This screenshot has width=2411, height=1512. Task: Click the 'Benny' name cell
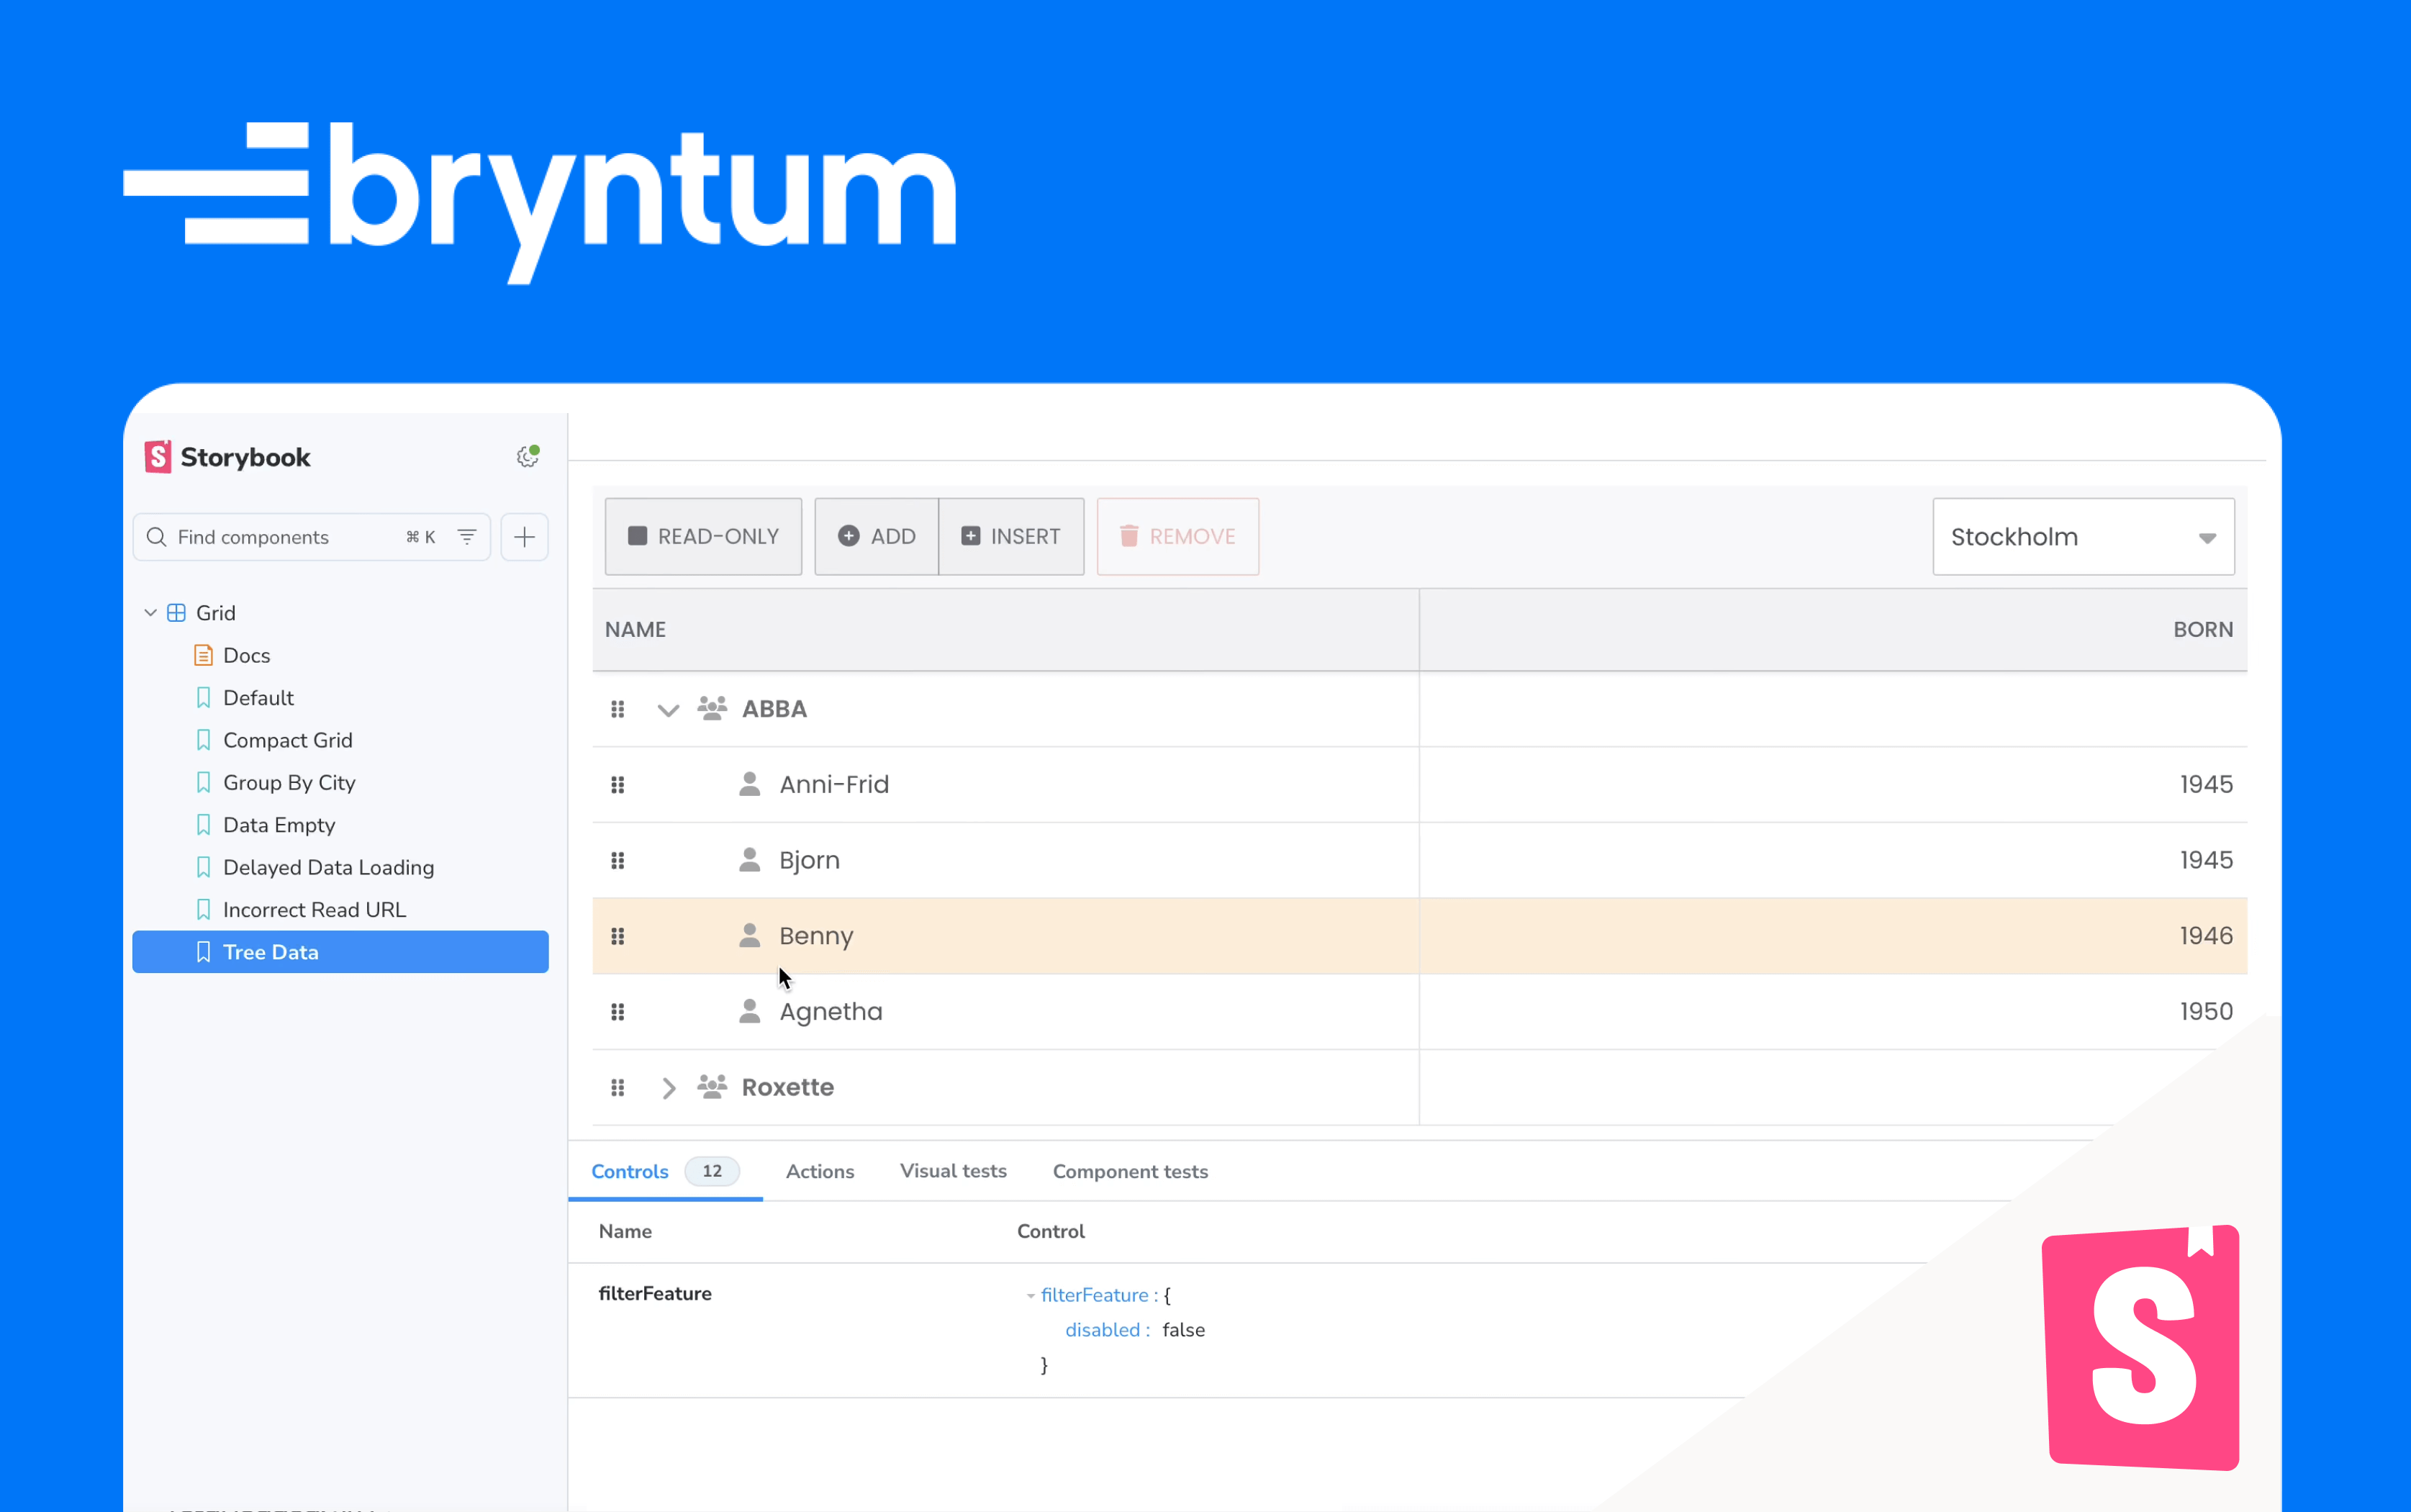click(x=1006, y=936)
